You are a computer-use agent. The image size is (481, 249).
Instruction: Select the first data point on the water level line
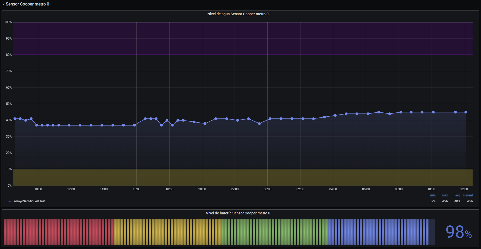(15, 119)
